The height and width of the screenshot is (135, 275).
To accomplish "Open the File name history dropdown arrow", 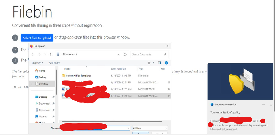I will point(128,128).
